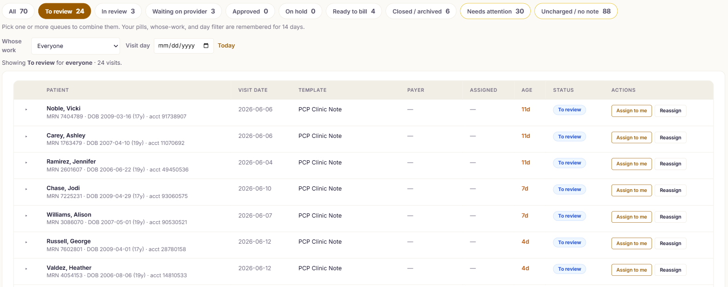This screenshot has height=287, width=728.
Task: Reassign the Ramirez, Jennifer visit
Action: (671, 164)
